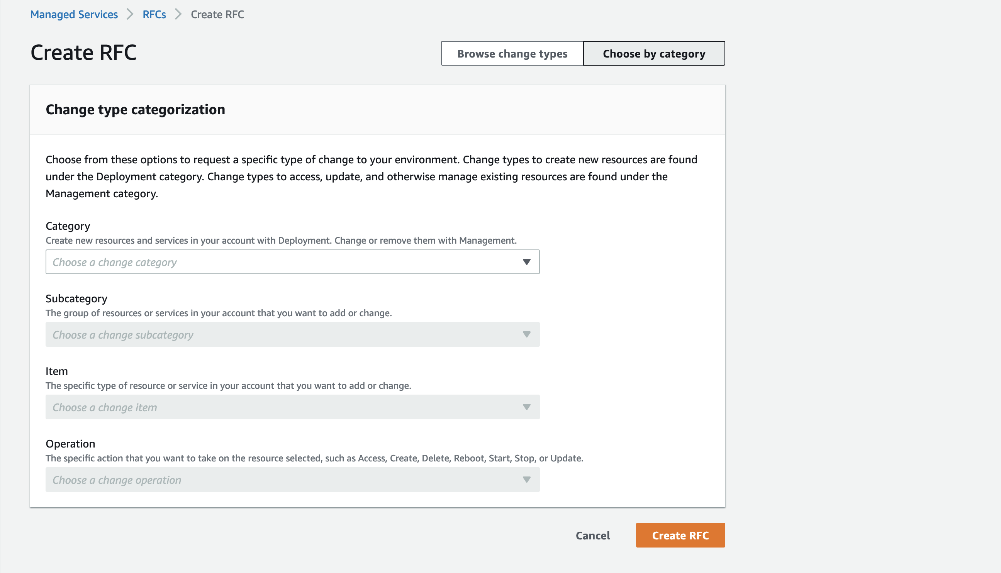Click the Choose a change operation field

pos(275,479)
